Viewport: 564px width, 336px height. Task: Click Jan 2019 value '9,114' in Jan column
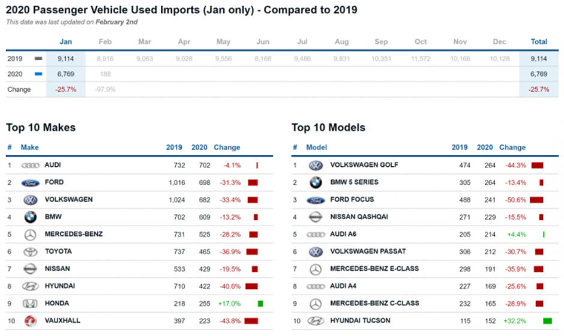coord(66,59)
